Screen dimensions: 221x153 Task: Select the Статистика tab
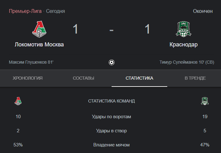(x=139, y=78)
